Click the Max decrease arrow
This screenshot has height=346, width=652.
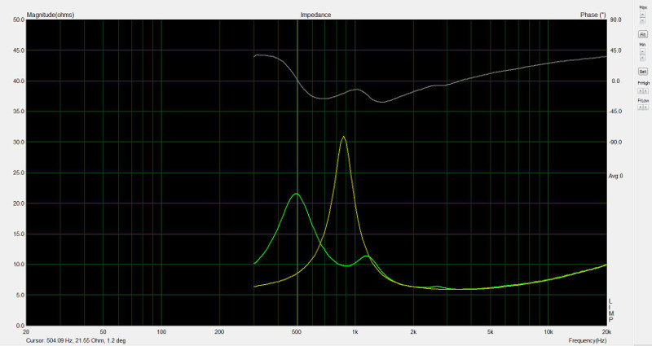pos(642,20)
